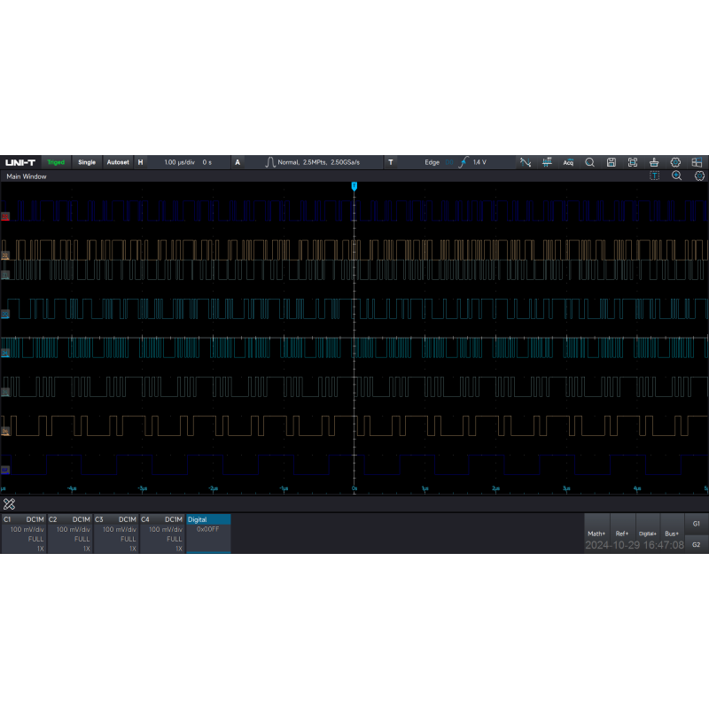This screenshot has width=709, height=709.
Task: Click the dashed T box icon in Main Window bar
Action: coord(654,175)
